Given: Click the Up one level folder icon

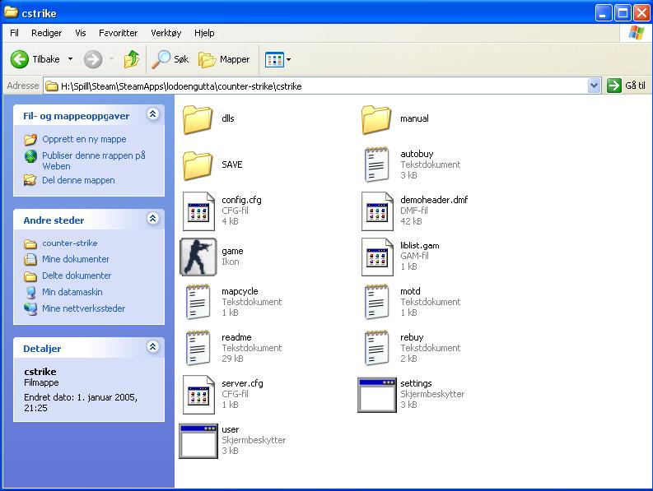Looking at the screenshot, I should coord(132,59).
